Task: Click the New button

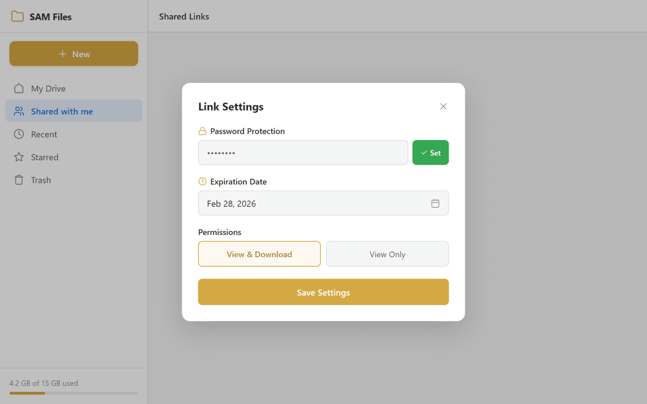Action: point(74,54)
